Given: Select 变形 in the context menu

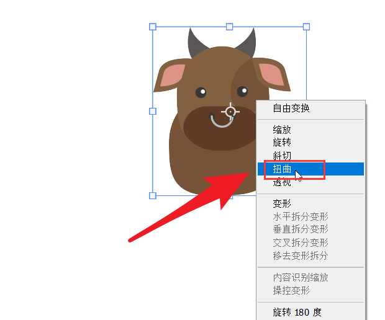Looking at the screenshot, I should [310, 203].
